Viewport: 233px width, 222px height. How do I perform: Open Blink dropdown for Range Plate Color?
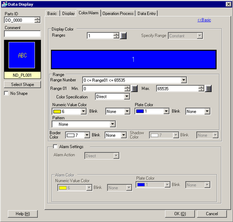point(207,111)
